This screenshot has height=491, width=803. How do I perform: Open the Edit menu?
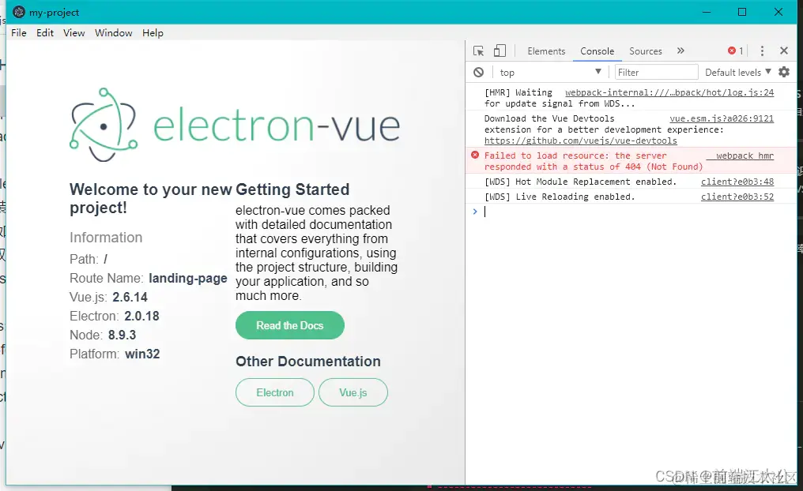tap(44, 32)
